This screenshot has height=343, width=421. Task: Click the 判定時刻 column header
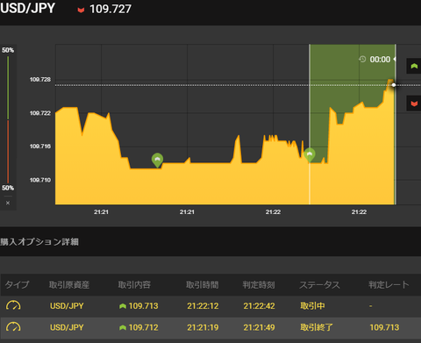(x=259, y=284)
